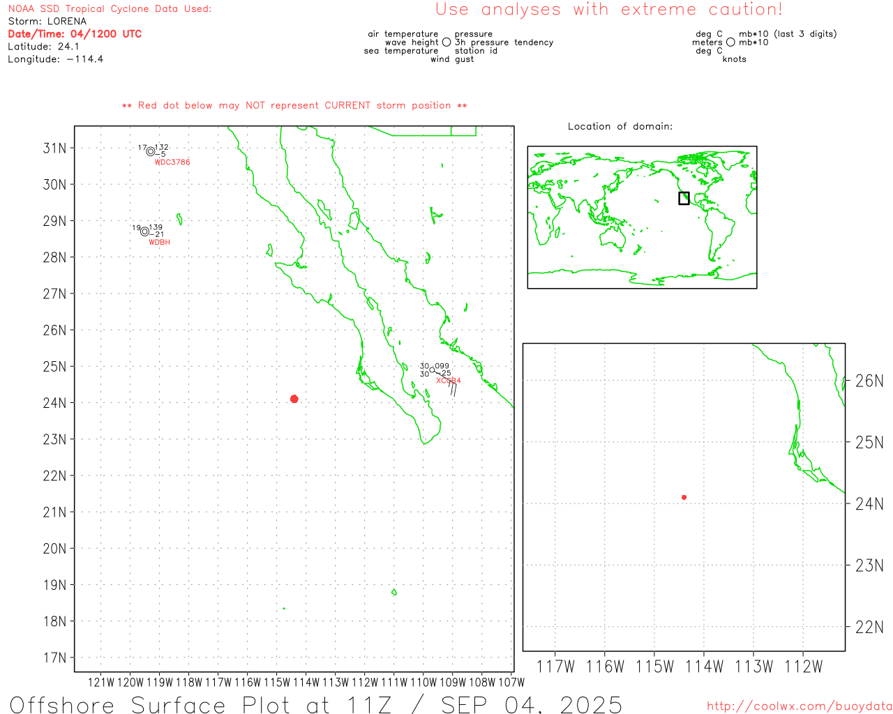Screen dimensions: 893x714
Task: Click 'NOAA SSD Tropical Cyclone Data Used:' header
Action: click(x=110, y=9)
